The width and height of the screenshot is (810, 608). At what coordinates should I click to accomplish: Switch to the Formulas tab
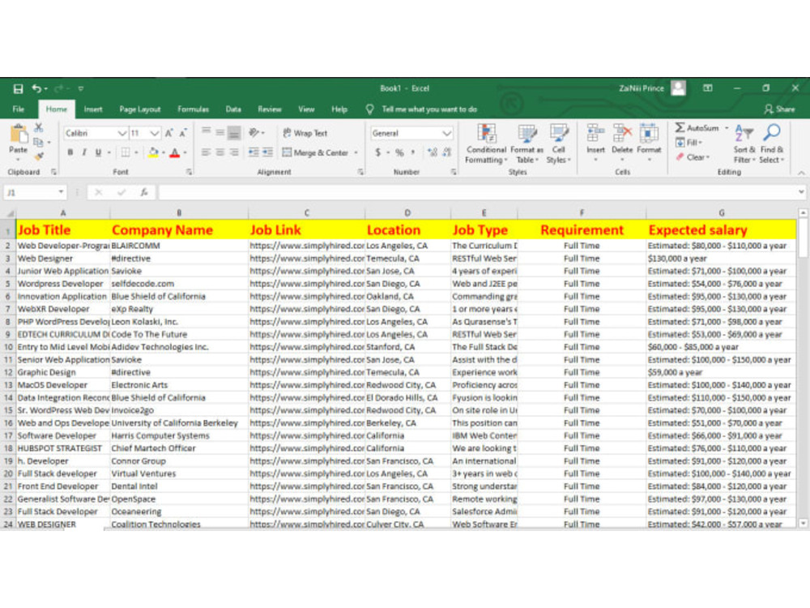[x=194, y=109]
